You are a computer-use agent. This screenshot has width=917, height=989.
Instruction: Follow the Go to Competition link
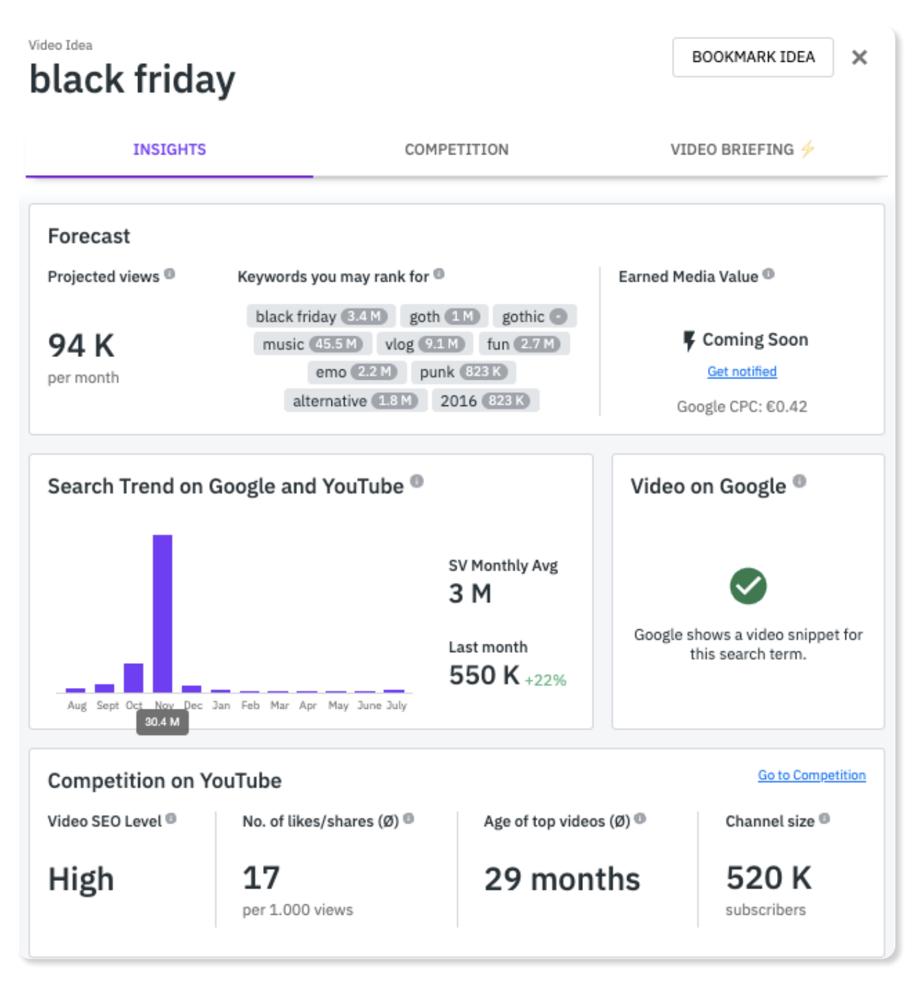pyautogui.click(x=811, y=775)
